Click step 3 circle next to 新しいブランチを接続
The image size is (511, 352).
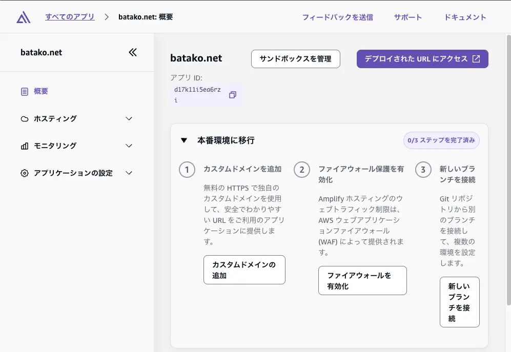423,170
